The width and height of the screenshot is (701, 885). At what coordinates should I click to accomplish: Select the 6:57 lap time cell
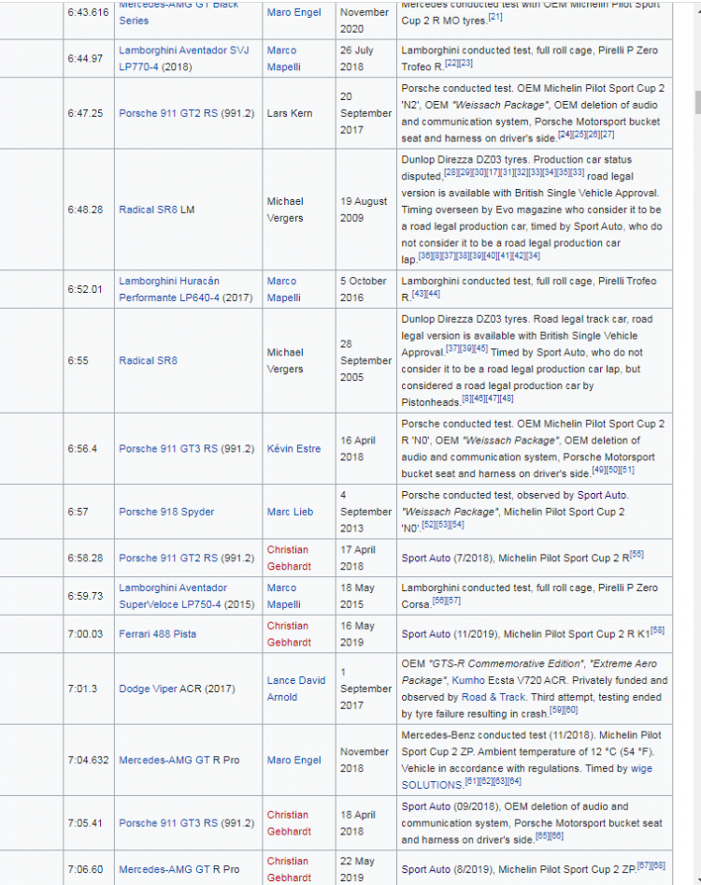click(89, 512)
